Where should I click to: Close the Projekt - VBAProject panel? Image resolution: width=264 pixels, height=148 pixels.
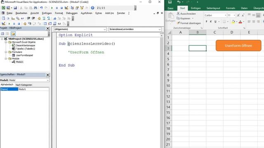(x=48, y=28)
